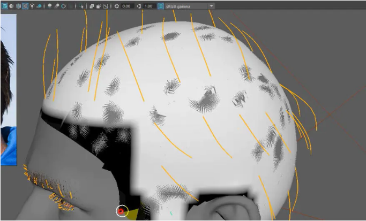Screen dimensions: 366x221
Task: Toggle use all lights bulb icon
Action: tap(32, 6)
